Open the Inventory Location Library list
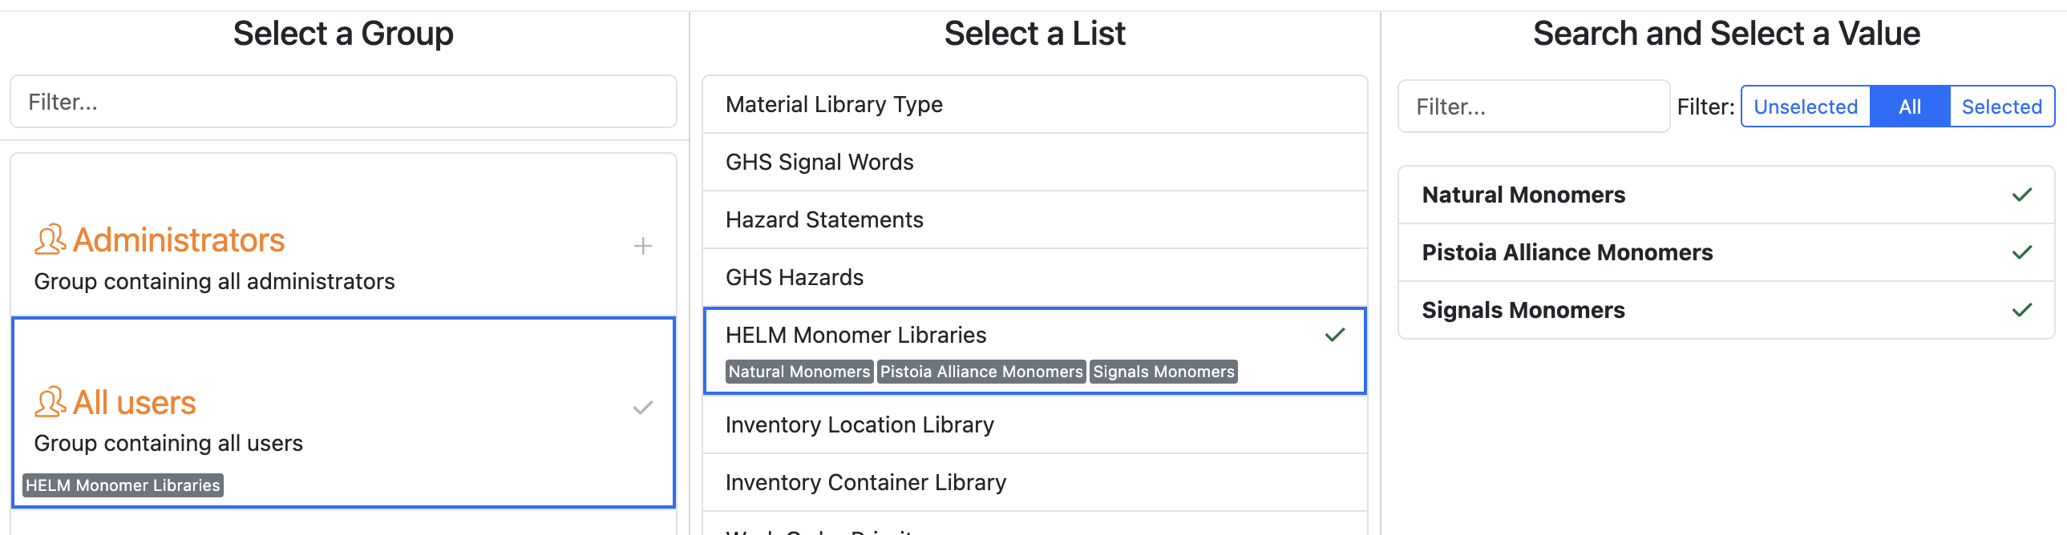2067x535 pixels. [1034, 425]
